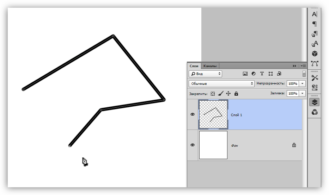Image resolution: width=329 pixels, height=195 pixels.
Task: Filter layers by pixel image icon
Action: (245, 74)
